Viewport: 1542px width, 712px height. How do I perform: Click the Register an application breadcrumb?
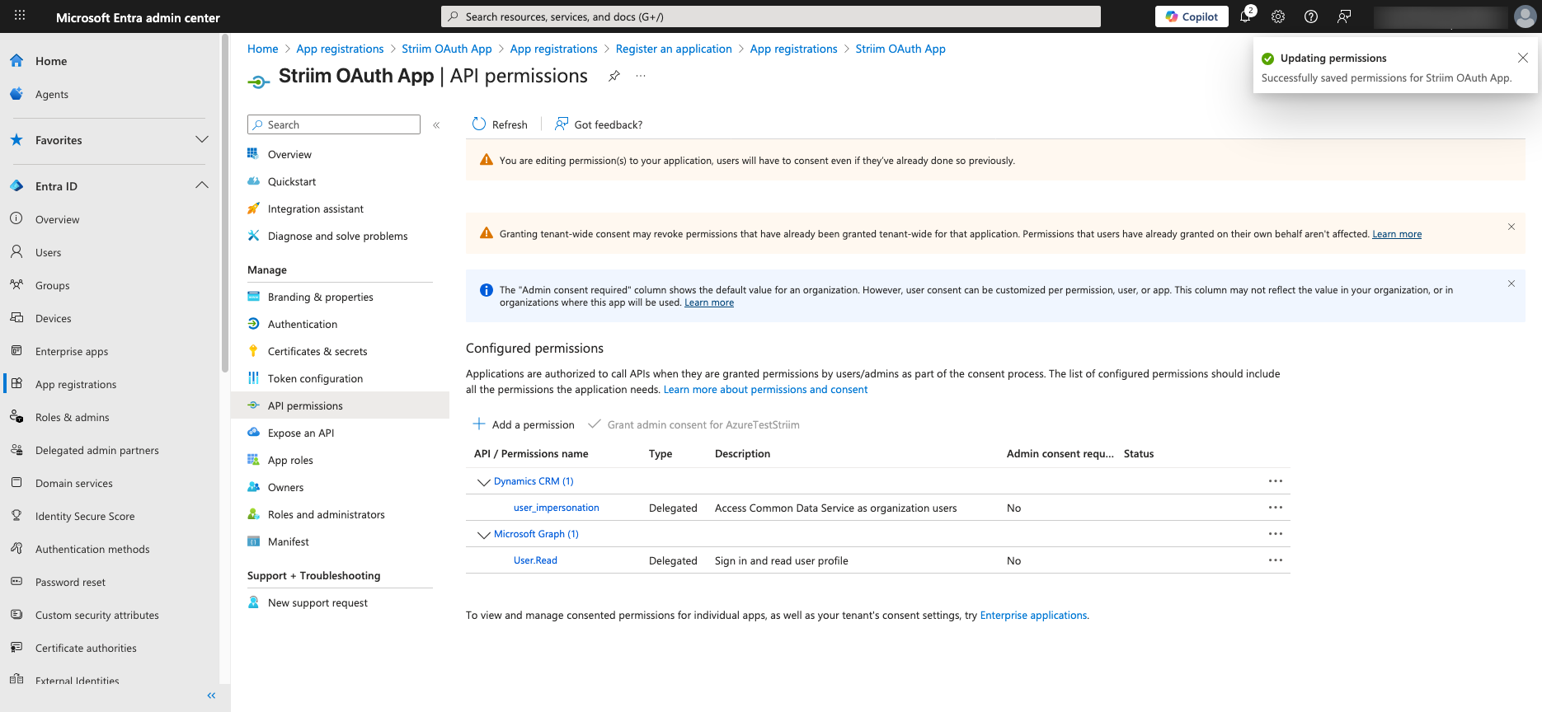[x=674, y=49]
